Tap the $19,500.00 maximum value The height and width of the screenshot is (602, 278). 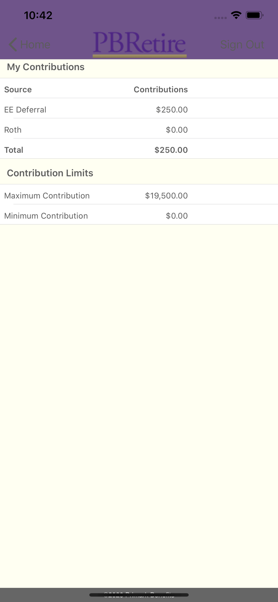(166, 196)
